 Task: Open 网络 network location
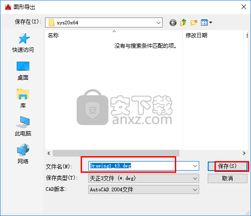point(23,154)
